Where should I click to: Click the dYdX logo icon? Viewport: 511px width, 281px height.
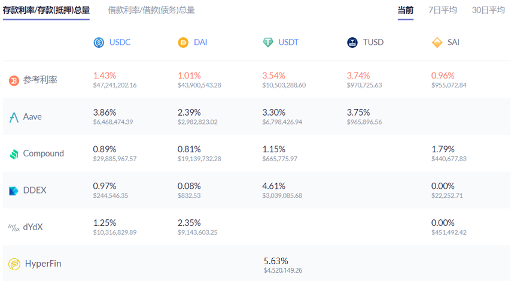point(14,228)
